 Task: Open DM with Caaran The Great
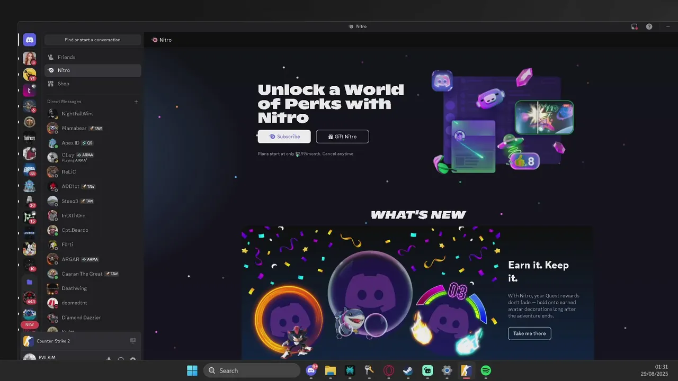[x=93, y=274]
